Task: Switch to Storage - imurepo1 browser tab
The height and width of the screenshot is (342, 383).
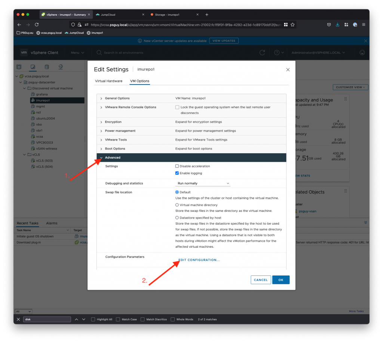Action: pos(174,15)
